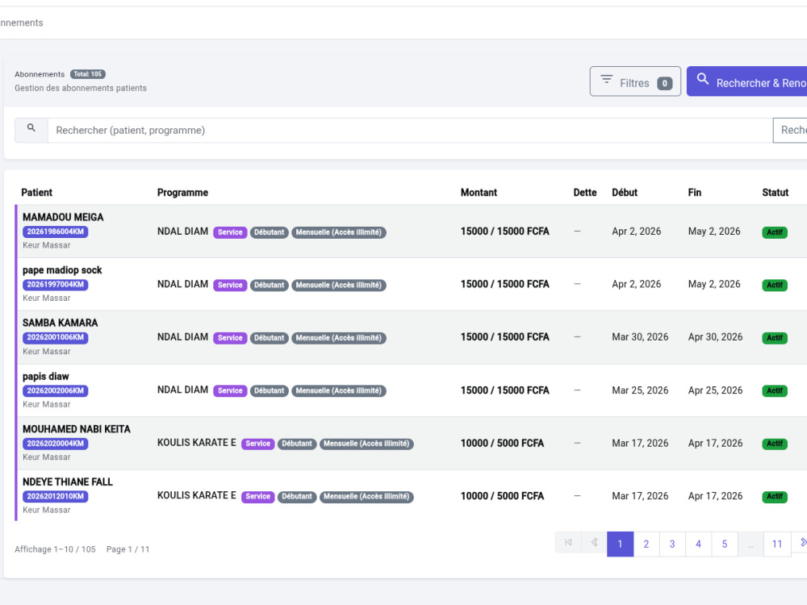Click the filter lines icon in Filtres
The height and width of the screenshot is (605, 807).
tap(607, 79)
